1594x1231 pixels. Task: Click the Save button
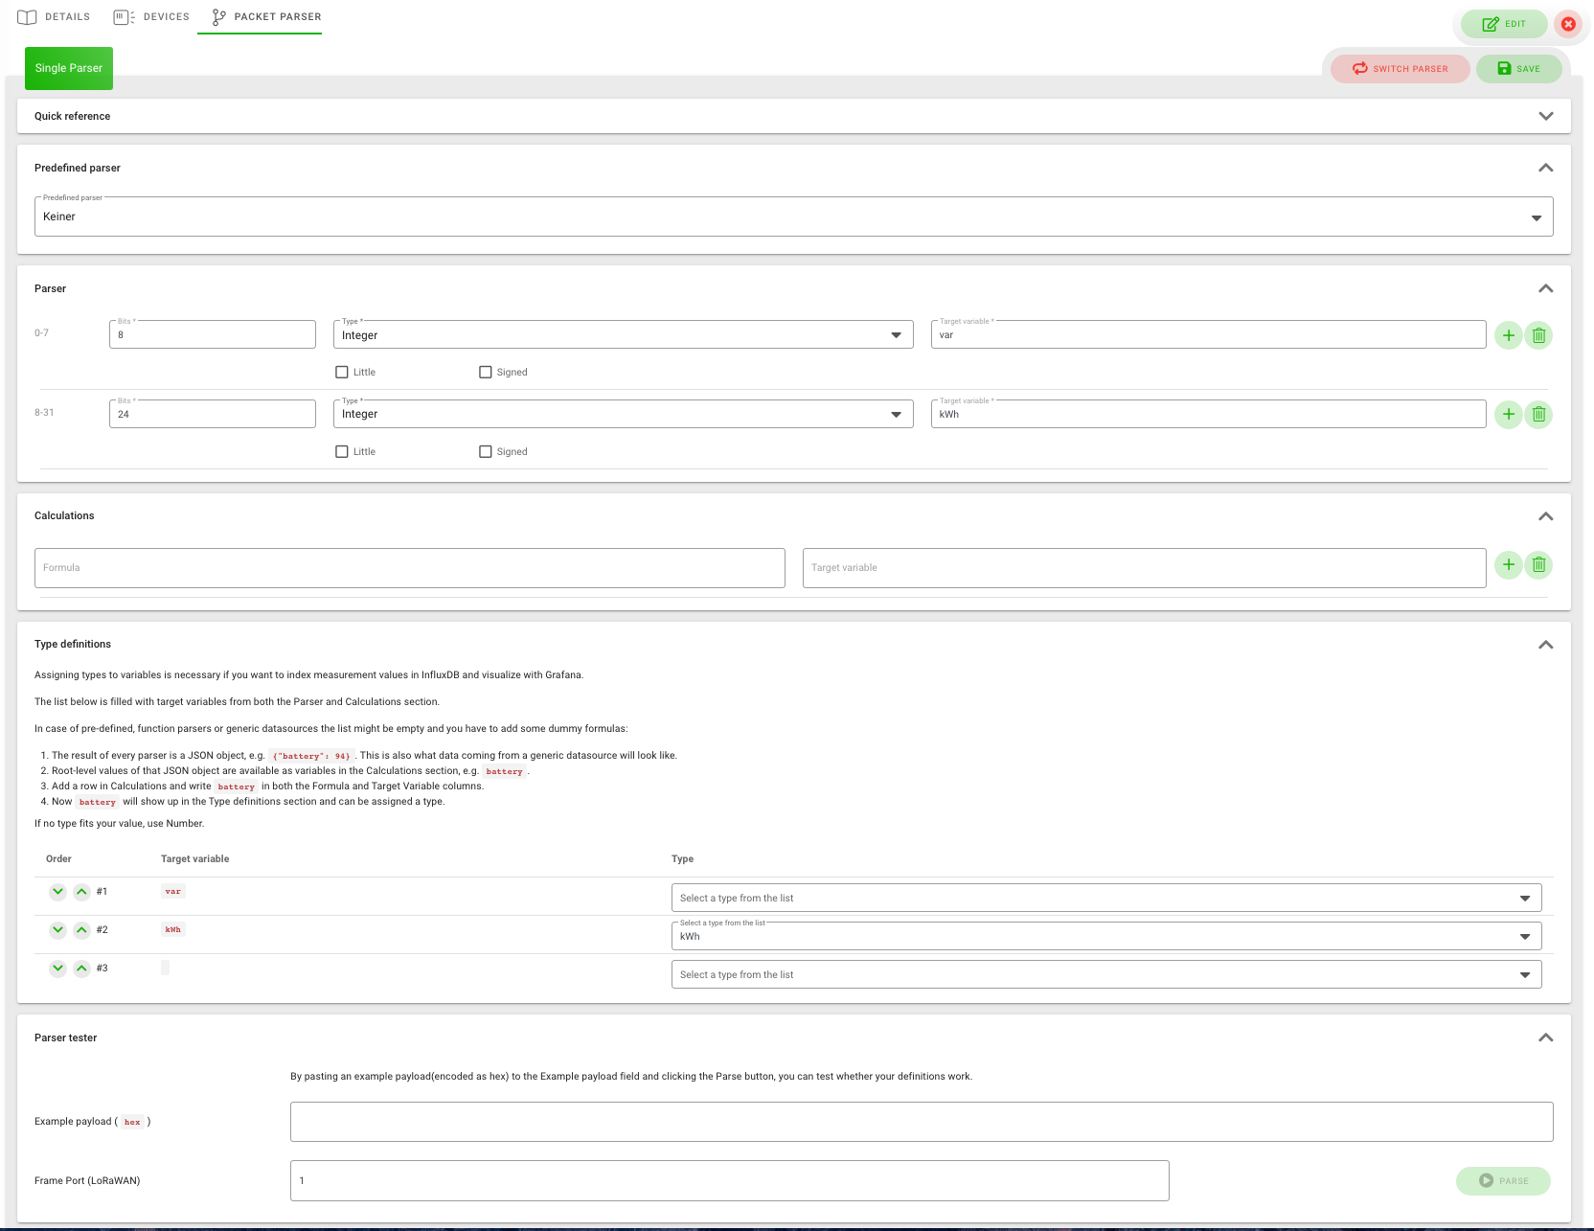pyautogui.click(x=1518, y=69)
